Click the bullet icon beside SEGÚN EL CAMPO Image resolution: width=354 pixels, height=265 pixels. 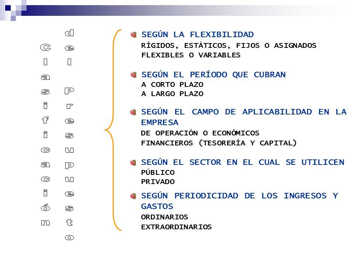pyautogui.click(x=133, y=112)
